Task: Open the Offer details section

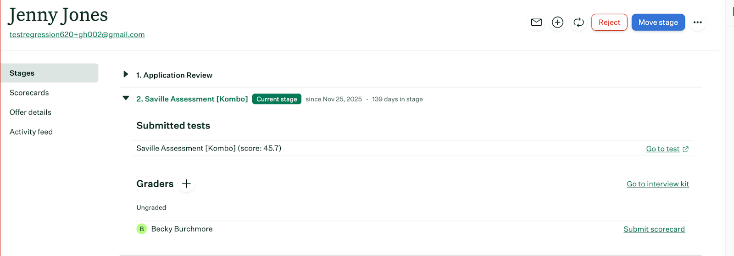Action: pyautogui.click(x=30, y=112)
